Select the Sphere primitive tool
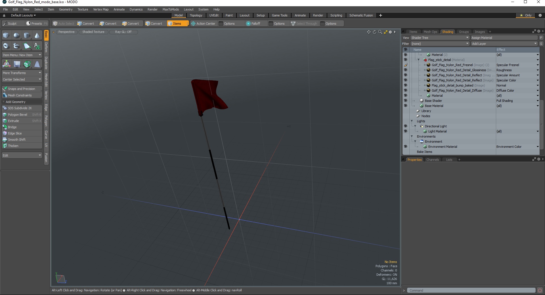Screen dimensions: 545x295 click(16, 35)
